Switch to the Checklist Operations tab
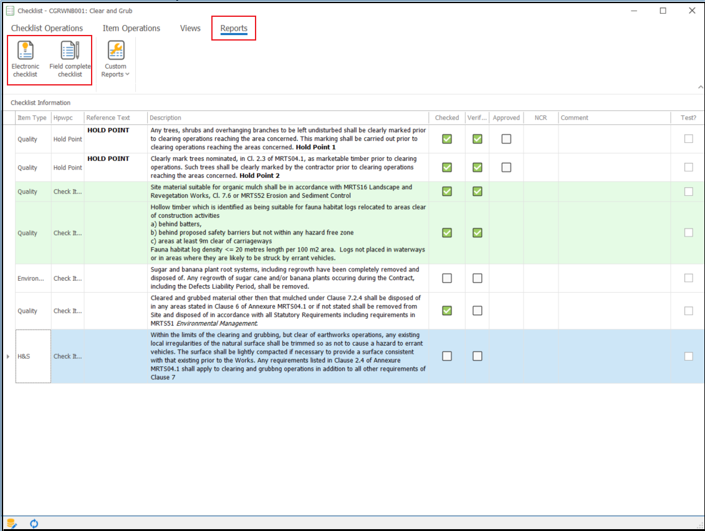The height and width of the screenshot is (531, 705). click(x=47, y=28)
